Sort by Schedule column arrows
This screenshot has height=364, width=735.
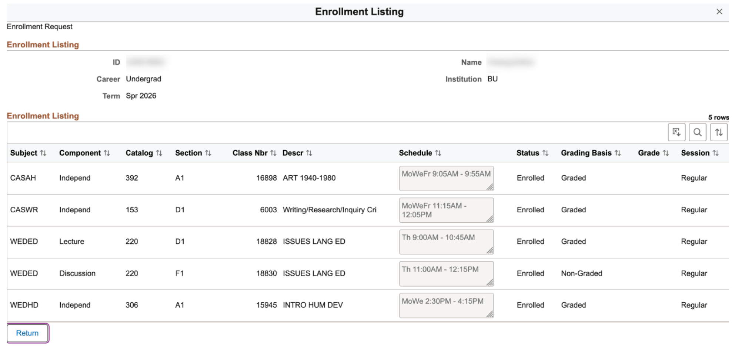click(x=438, y=153)
